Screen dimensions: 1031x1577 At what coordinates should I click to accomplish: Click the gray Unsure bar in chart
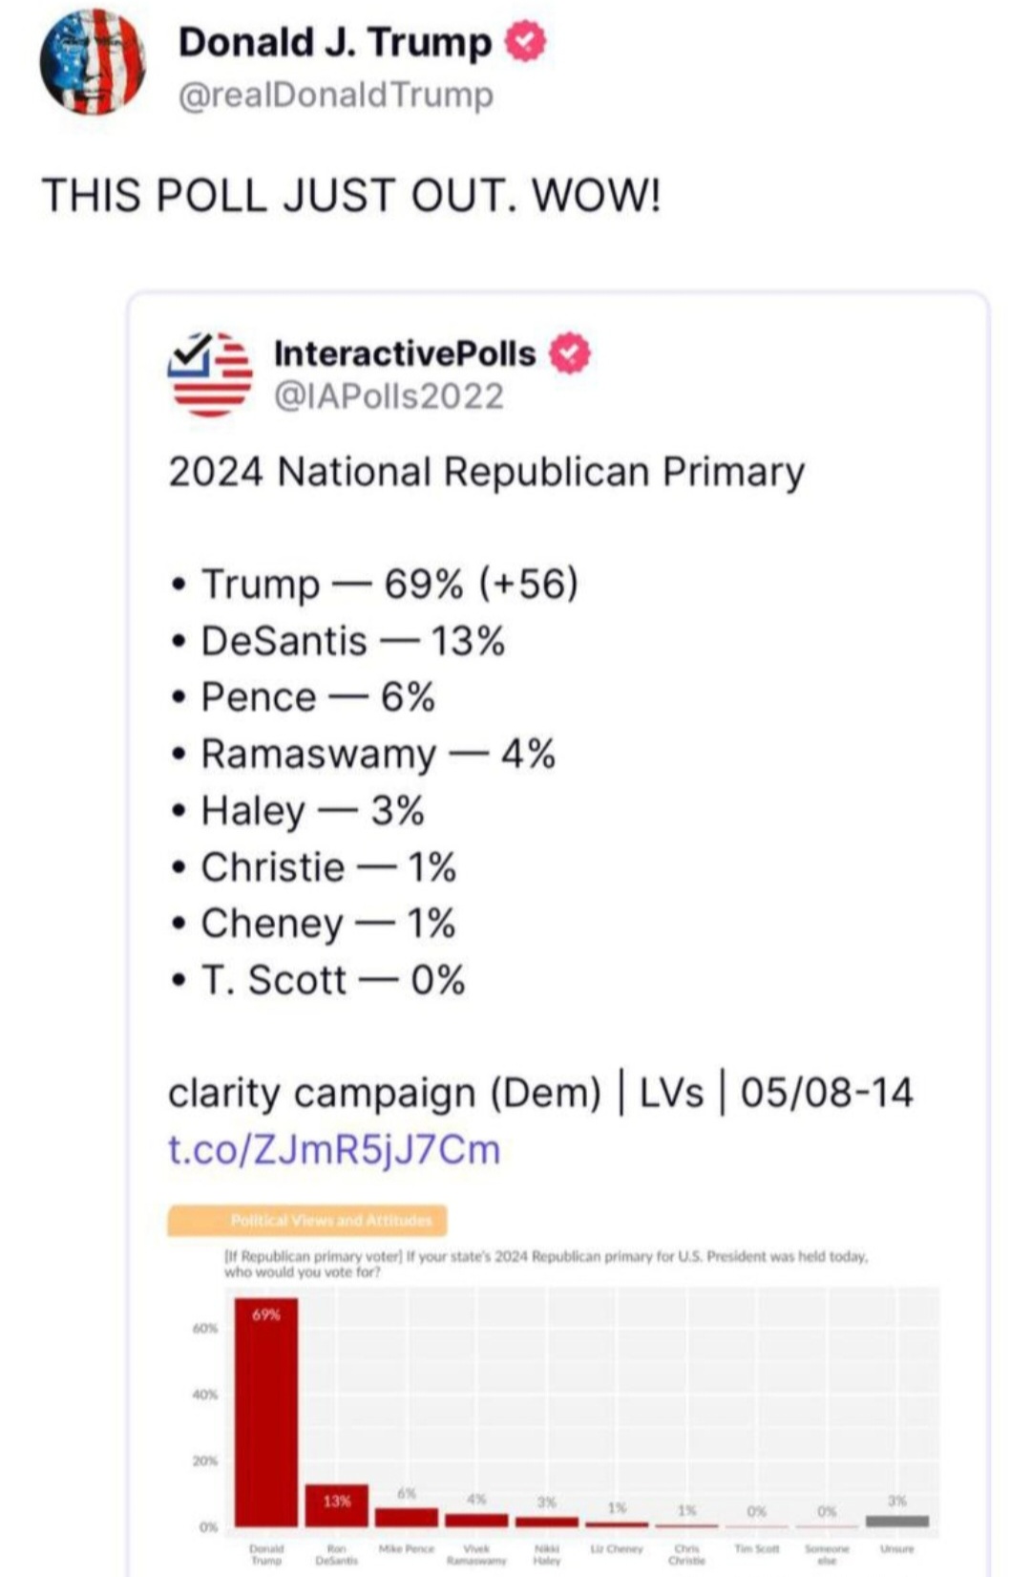coord(896,1521)
